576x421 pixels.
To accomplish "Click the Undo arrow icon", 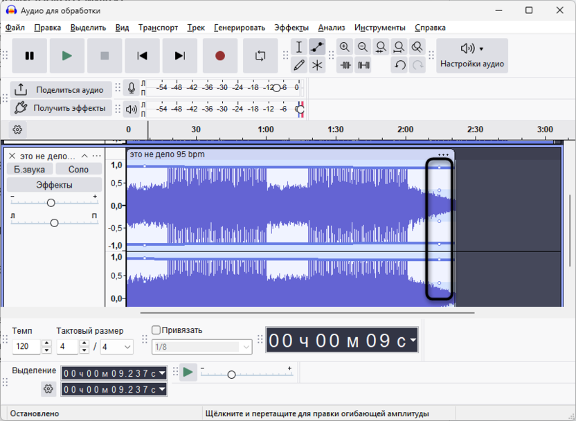I will (x=399, y=65).
